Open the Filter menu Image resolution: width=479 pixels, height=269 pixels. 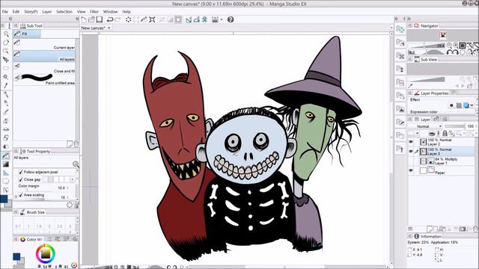94,12
